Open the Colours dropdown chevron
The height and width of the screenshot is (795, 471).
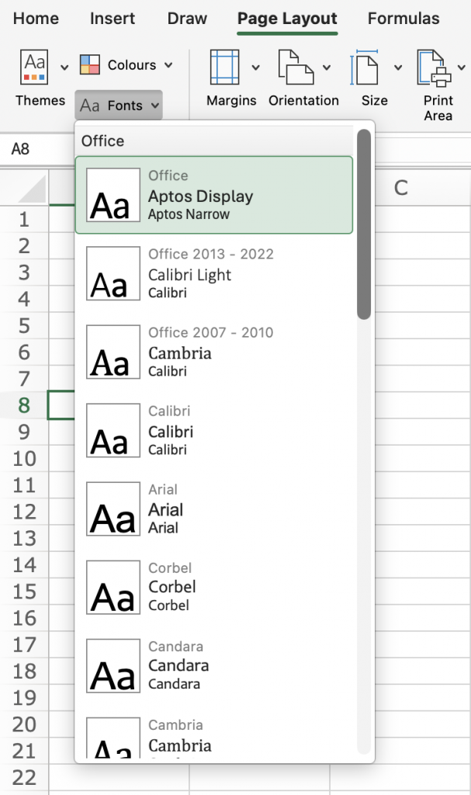pyautogui.click(x=168, y=65)
